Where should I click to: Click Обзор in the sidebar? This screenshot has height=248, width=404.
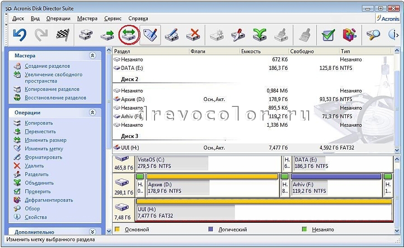pos(32,208)
